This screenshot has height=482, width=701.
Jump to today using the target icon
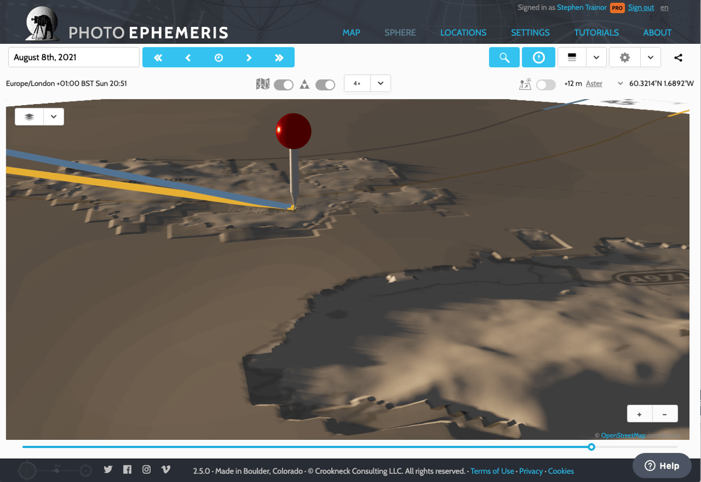point(218,57)
